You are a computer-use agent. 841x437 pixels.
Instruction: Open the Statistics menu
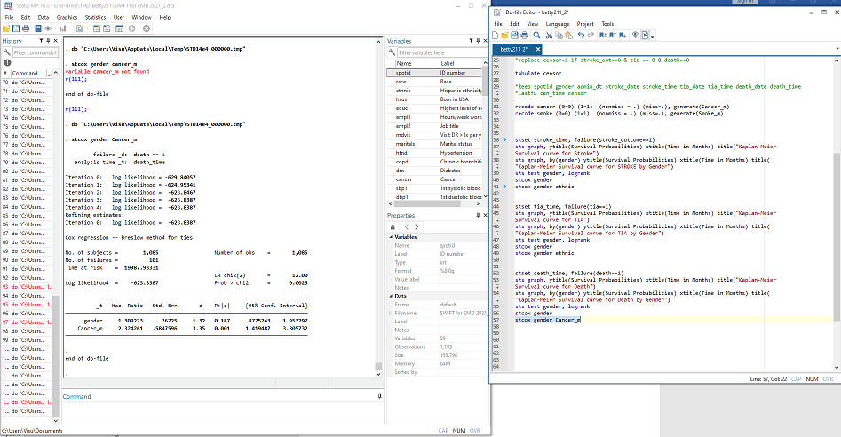click(93, 17)
